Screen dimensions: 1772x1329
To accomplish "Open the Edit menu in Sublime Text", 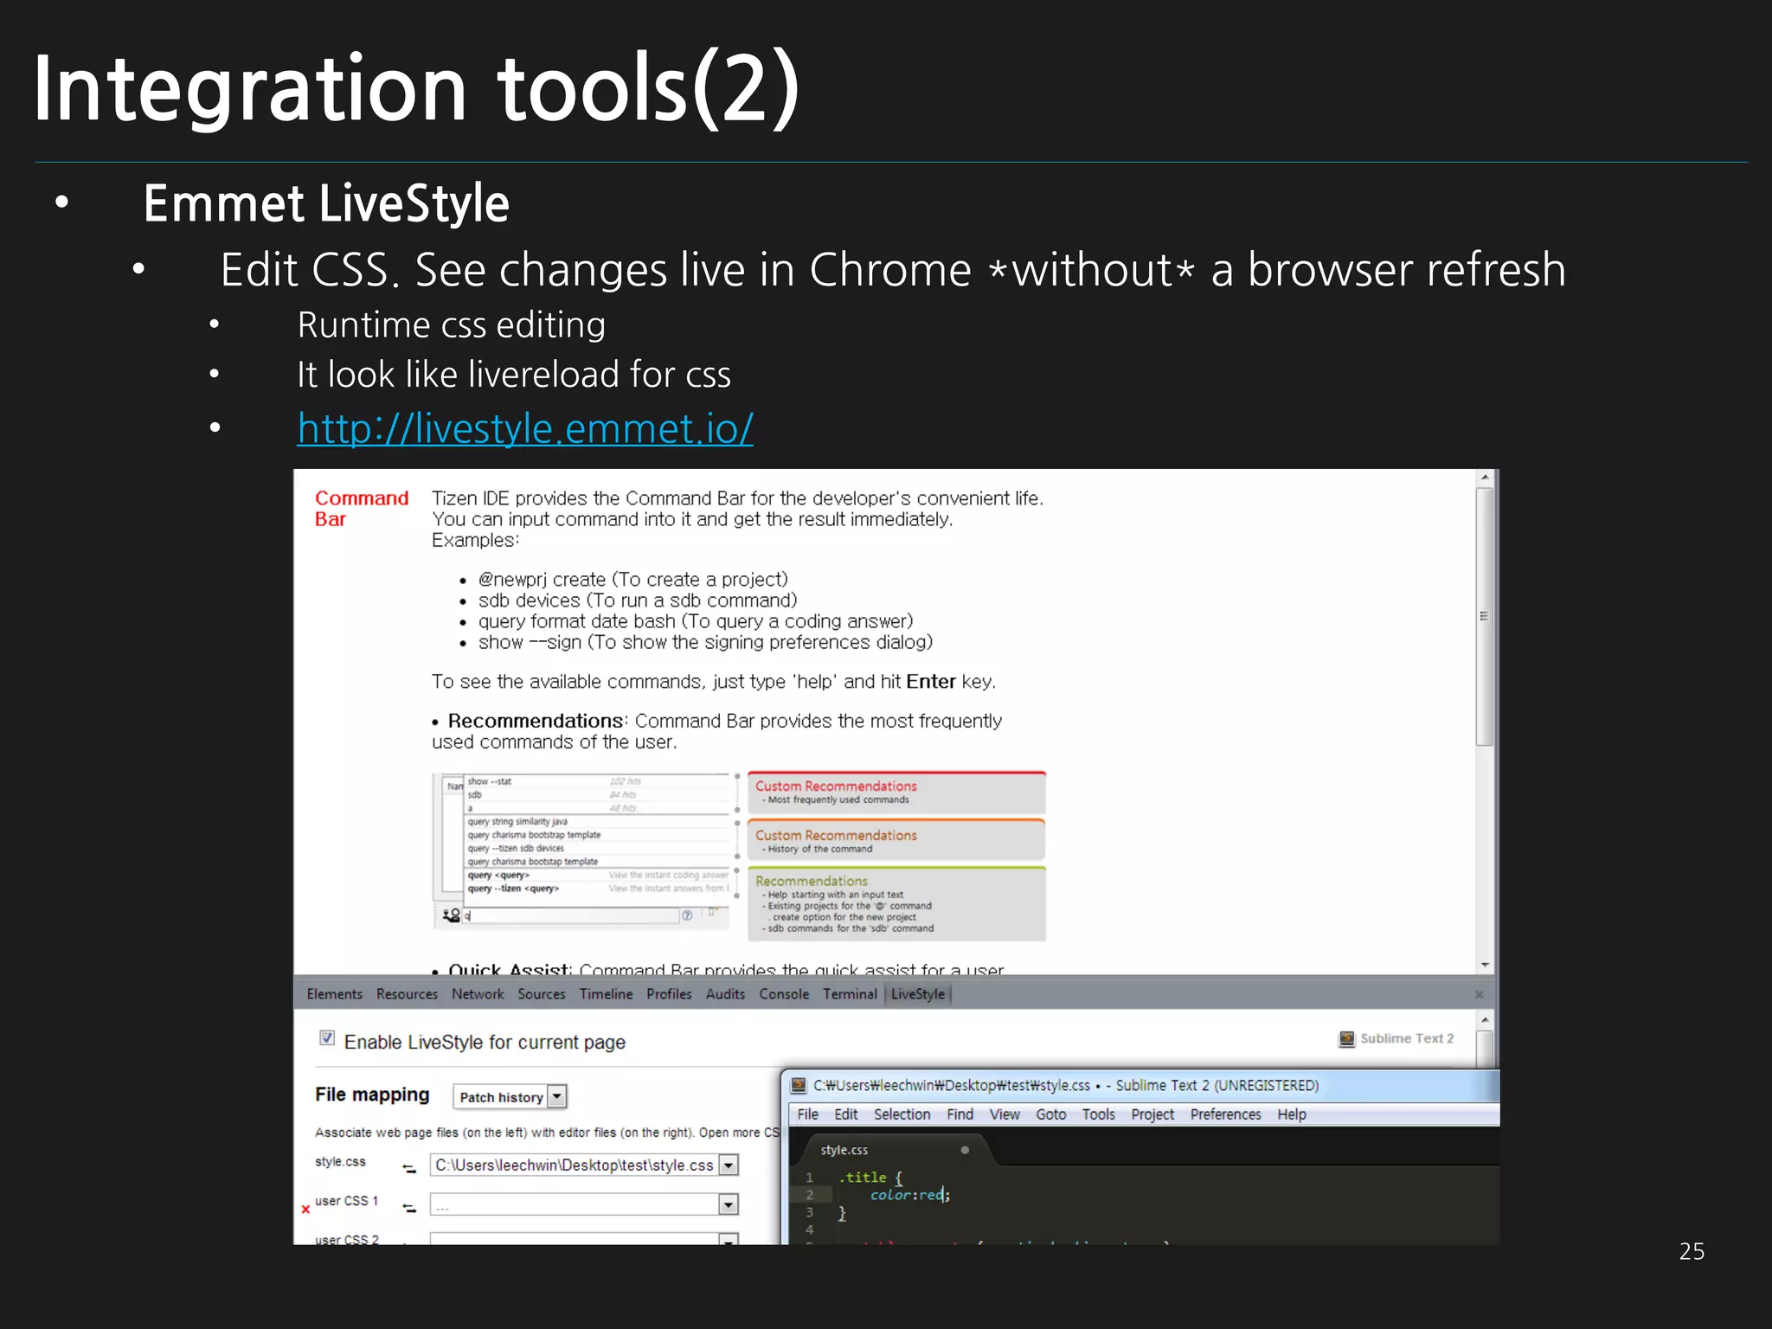I will pyautogui.click(x=845, y=1114).
